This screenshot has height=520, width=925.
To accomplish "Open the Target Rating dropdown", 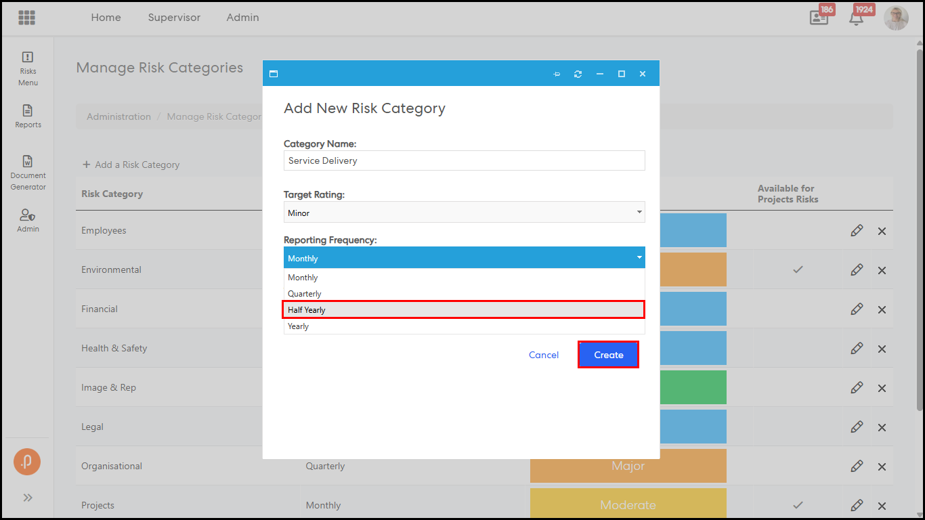I will click(x=464, y=213).
